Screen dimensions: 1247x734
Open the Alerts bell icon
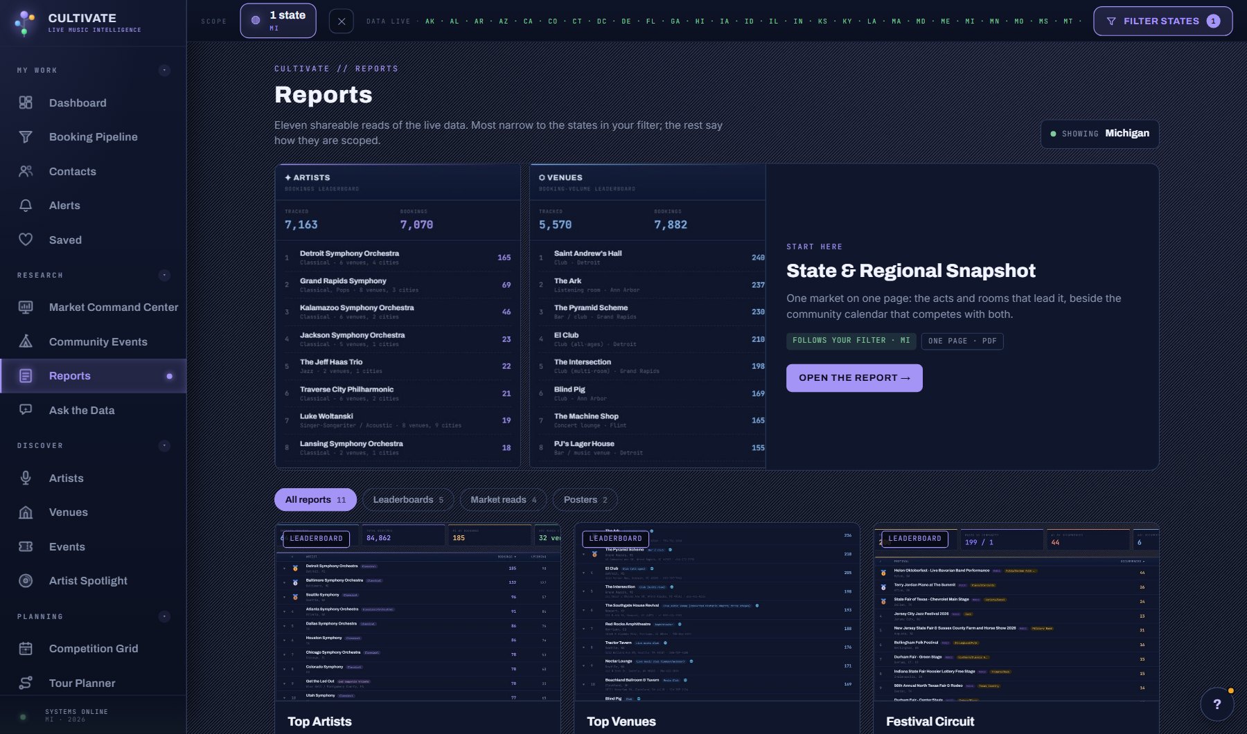pos(26,206)
